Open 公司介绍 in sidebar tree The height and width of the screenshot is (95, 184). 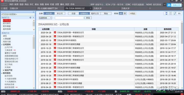8,47
